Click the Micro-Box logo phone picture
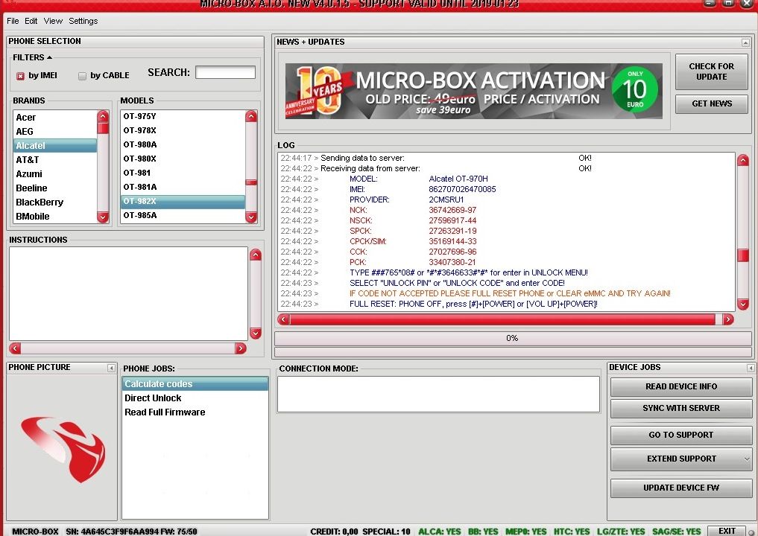Image resolution: width=758 pixels, height=536 pixels. (63, 449)
